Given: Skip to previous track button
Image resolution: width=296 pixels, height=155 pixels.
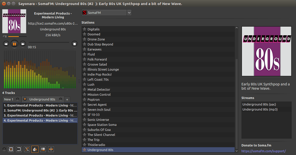Looking at the screenshot, I should point(6,44).
